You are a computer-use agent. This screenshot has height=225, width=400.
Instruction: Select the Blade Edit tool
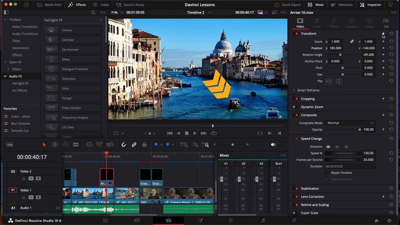(76, 144)
